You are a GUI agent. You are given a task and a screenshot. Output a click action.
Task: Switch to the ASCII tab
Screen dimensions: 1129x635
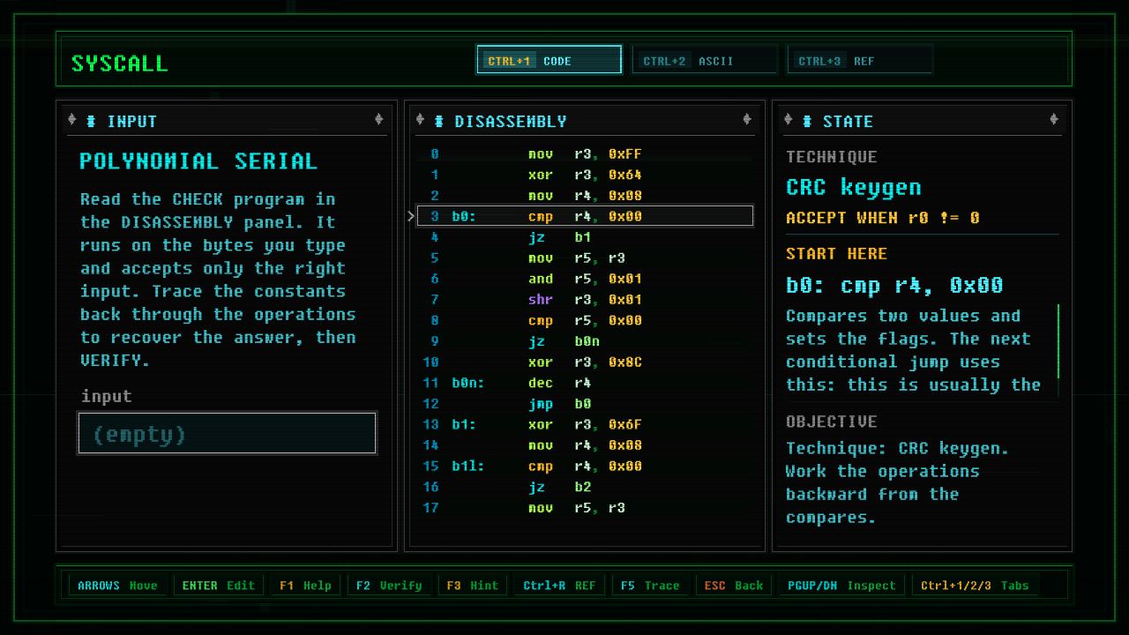(x=705, y=60)
